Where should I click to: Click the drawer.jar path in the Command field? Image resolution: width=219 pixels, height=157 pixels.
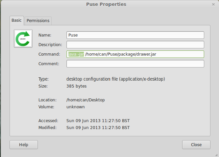[x=121, y=54]
